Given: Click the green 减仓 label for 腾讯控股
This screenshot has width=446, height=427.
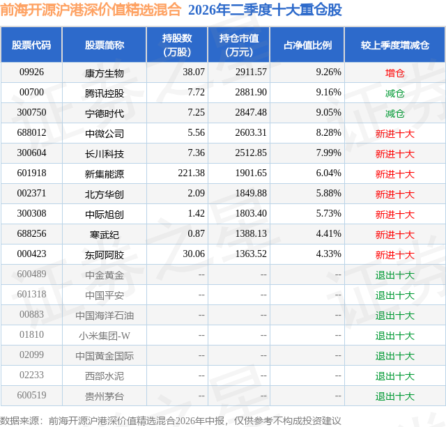Looking at the screenshot, I should pos(395,93).
